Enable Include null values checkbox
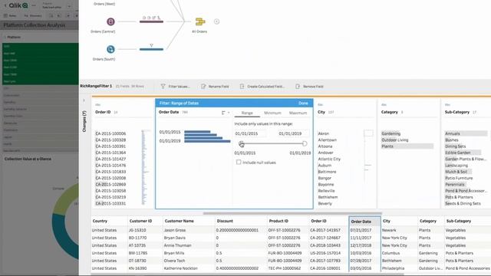Image resolution: width=491 pixels, height=276 pixels. 239,162
